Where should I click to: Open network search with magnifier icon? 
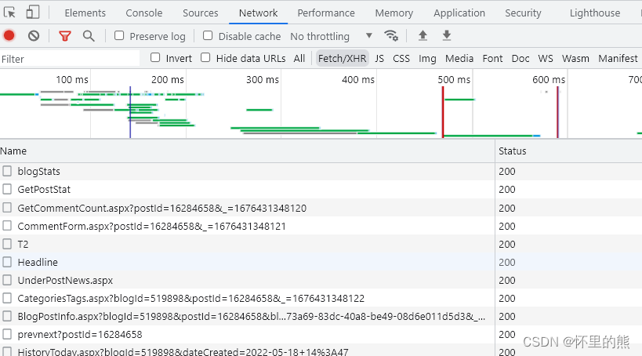[89, 36]
